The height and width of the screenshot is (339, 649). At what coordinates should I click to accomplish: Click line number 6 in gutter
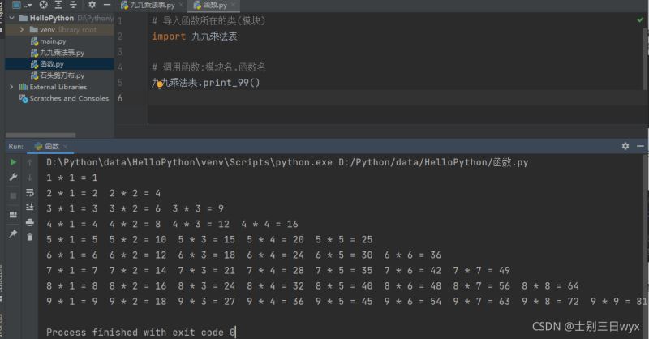pos(119,98)
